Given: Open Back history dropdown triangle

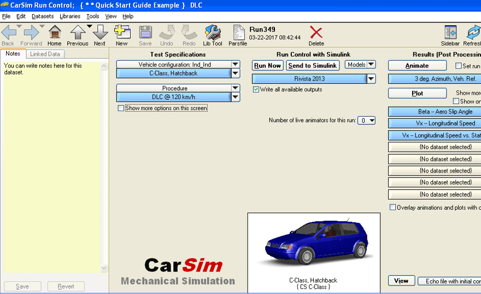Looking at the screenshot, I should tap(19, 26).
